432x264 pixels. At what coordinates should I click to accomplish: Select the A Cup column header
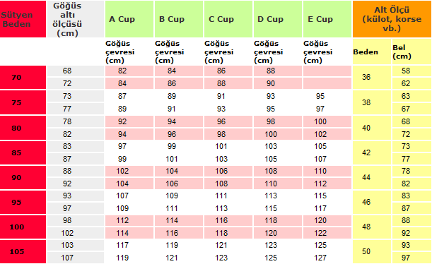(129, 19)
